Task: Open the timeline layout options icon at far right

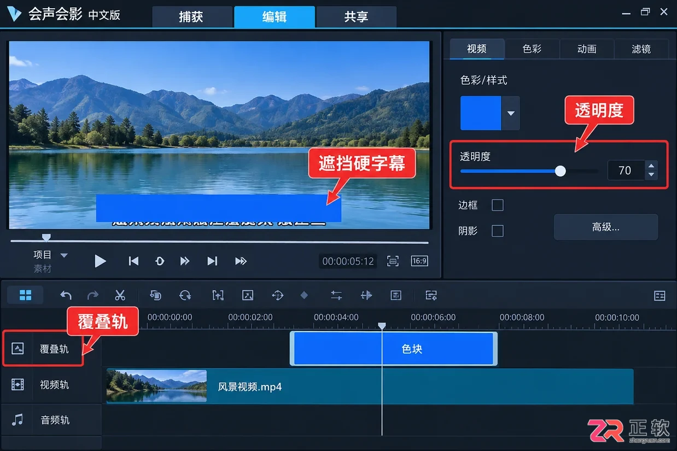Action: pyautogui.click(x=660, y=296)
